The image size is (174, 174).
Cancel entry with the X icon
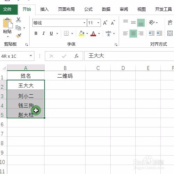click(52, 56)
